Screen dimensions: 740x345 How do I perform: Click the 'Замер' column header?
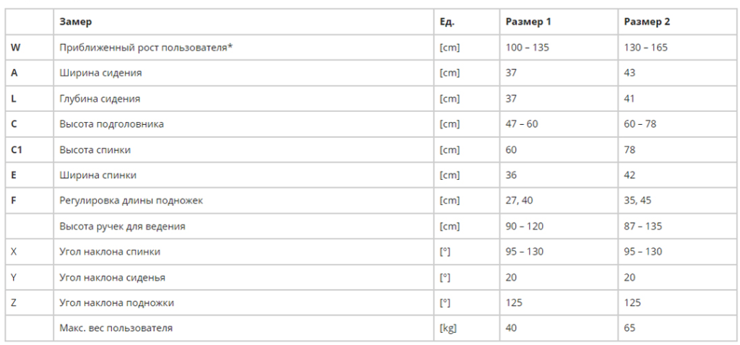click(75, 22)
